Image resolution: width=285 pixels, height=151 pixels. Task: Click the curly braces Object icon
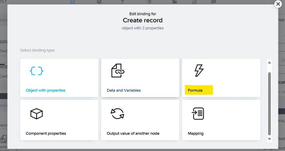36,71
